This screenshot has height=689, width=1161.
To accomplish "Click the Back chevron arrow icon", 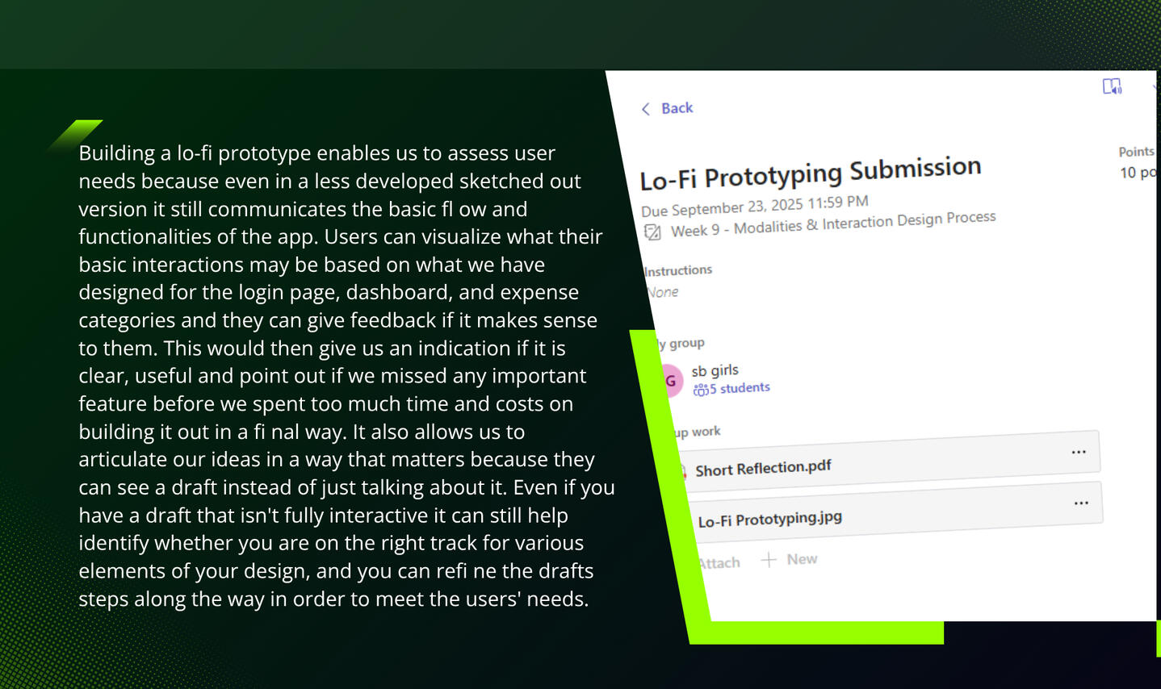I will click(x=645, y=109).
